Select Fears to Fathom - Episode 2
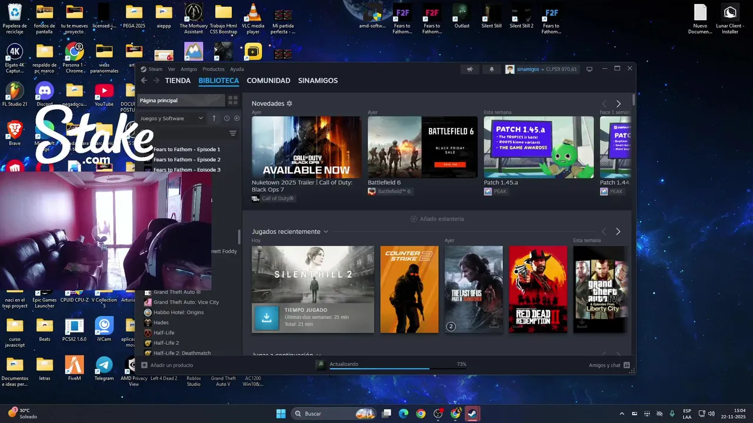 pos(186,160)
